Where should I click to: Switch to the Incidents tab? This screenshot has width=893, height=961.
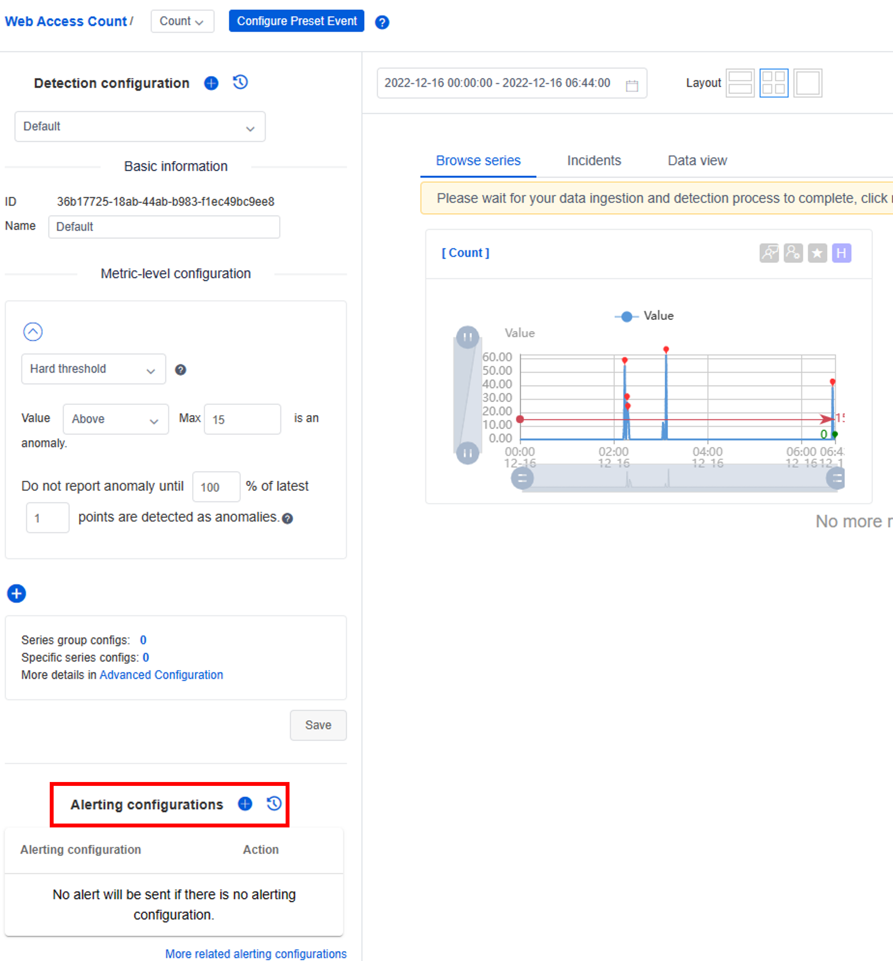[x=593, y=160]
